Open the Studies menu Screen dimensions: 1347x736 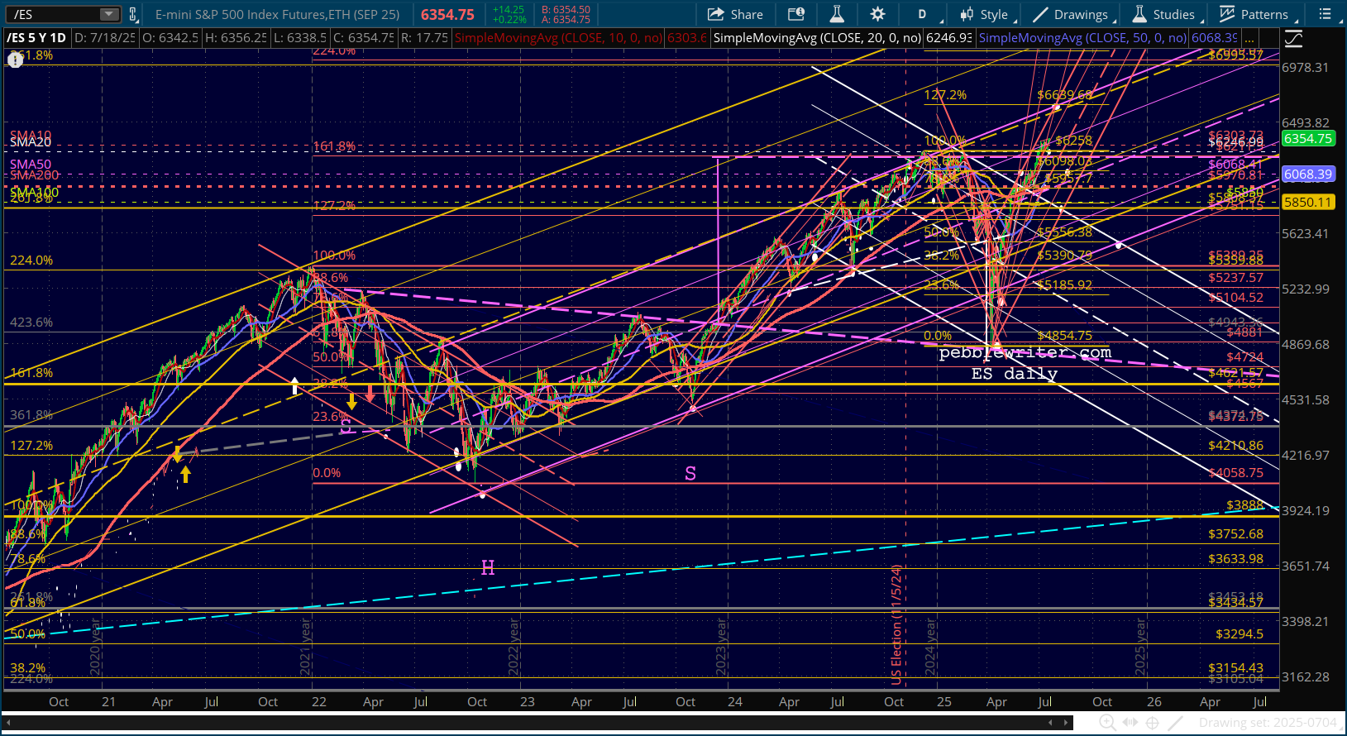[1163, 14]
